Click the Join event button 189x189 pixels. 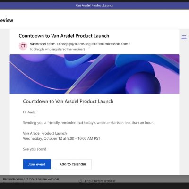point(37,164)
